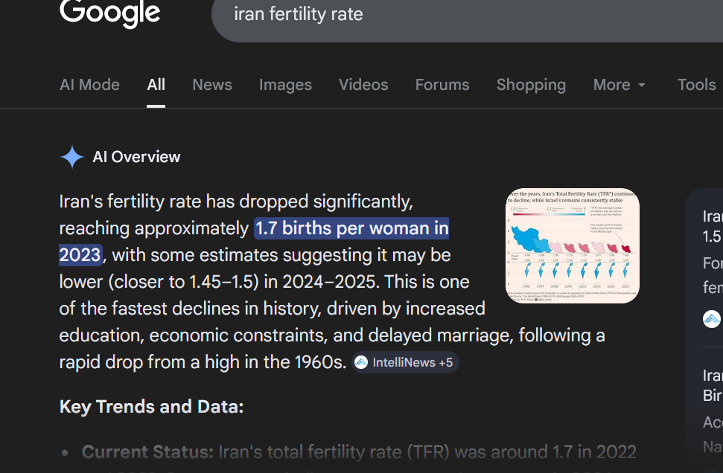Image resolution: width=723 pixels, height=473 pixels.
Task: Switch to the Shopping tab
Action: [531, 85]
